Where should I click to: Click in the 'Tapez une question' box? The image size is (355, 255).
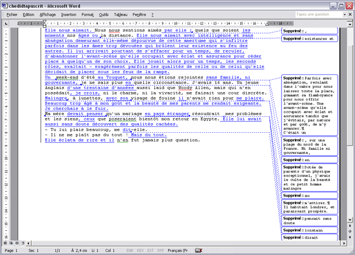click(x=319, y=14)
